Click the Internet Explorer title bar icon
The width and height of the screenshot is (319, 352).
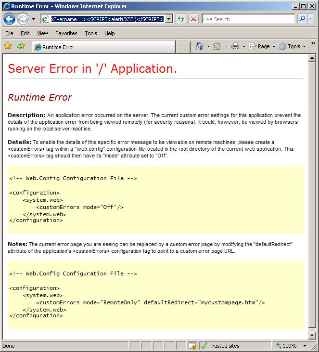(7, 6)
